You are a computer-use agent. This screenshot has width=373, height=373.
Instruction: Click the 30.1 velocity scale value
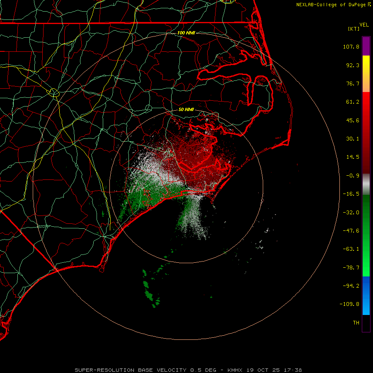click(353, 139)
